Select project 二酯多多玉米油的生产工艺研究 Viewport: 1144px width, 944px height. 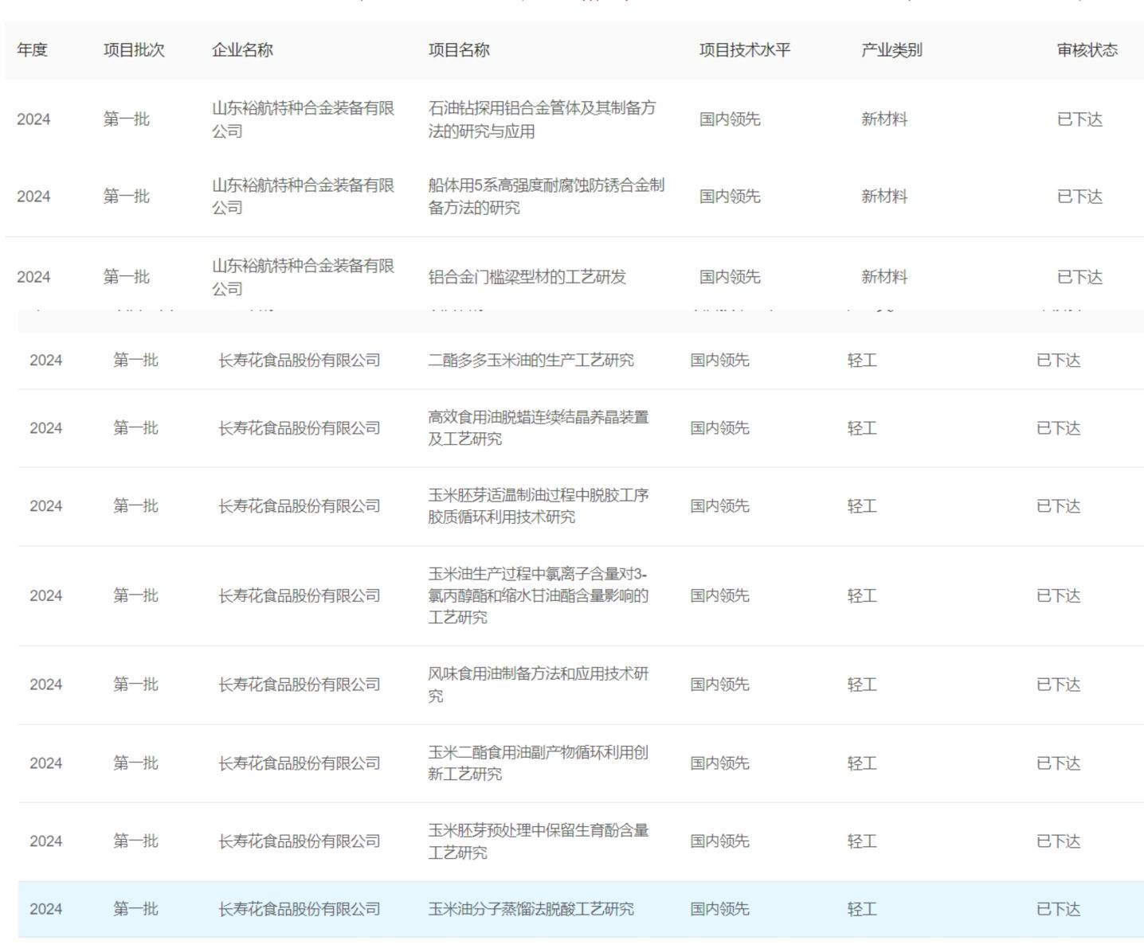[531, 361]
